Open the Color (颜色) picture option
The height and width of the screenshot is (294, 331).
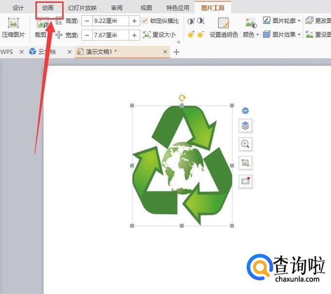coord(250,28)
